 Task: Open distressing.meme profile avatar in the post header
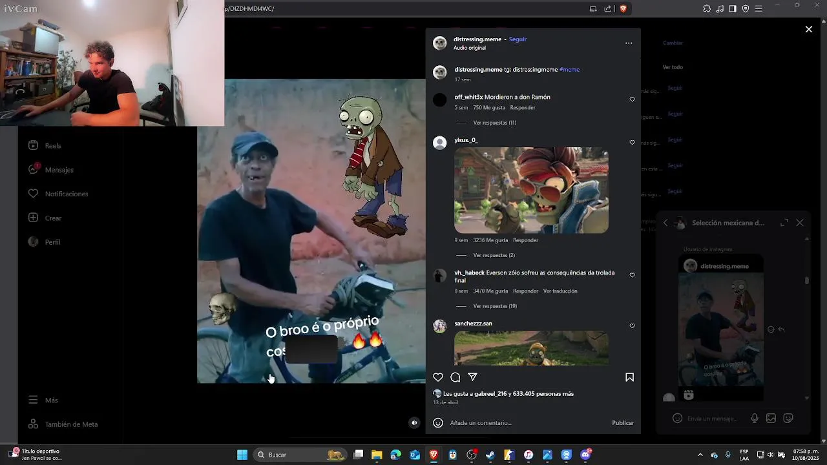click(440, 43)
